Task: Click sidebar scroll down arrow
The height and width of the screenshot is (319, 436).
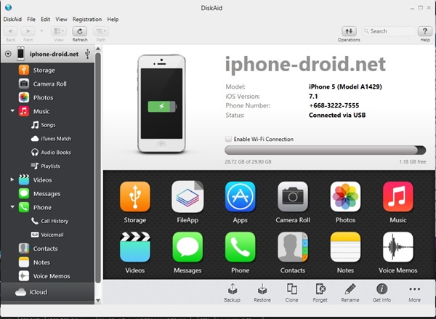Action: (x=98, y=300)
